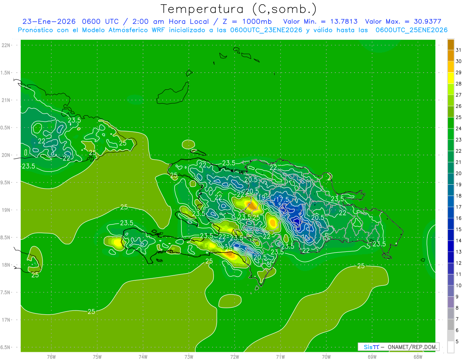Click the '72W' longitude axis label
Viewport: 469px width, 362px height.
click(235, 357)
